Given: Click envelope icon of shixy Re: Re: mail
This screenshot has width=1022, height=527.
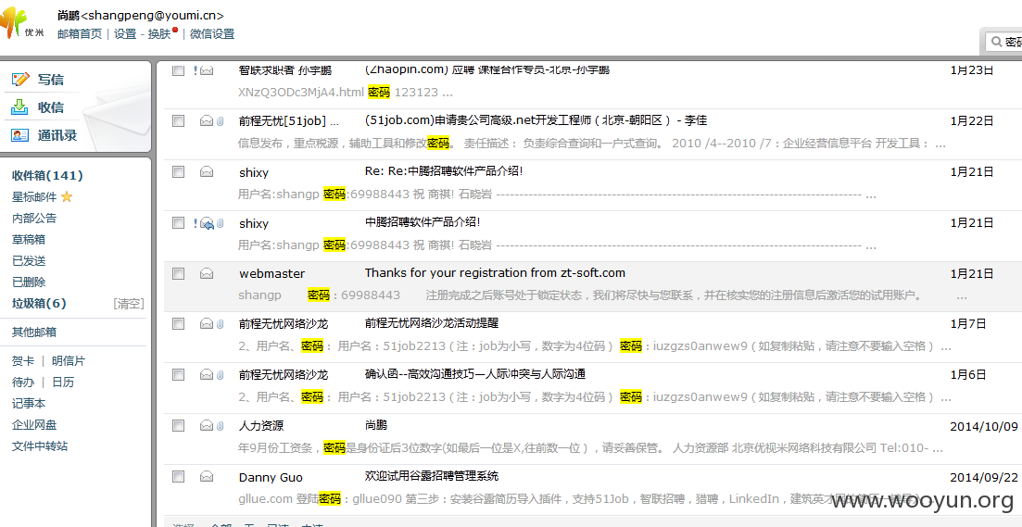Looking at the screenshot, I should (207, 172).
